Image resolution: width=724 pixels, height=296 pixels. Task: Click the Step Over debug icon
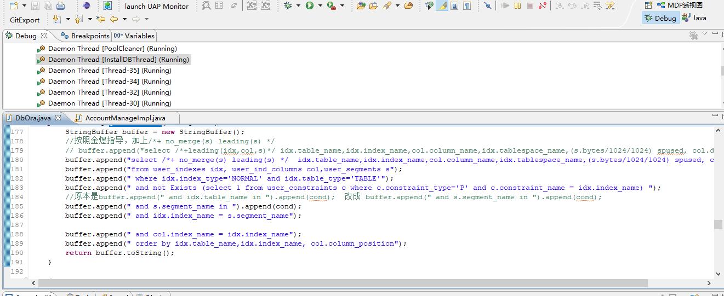point(572,6)
